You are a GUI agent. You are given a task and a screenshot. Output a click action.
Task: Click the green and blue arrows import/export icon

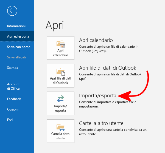[60, 99]
